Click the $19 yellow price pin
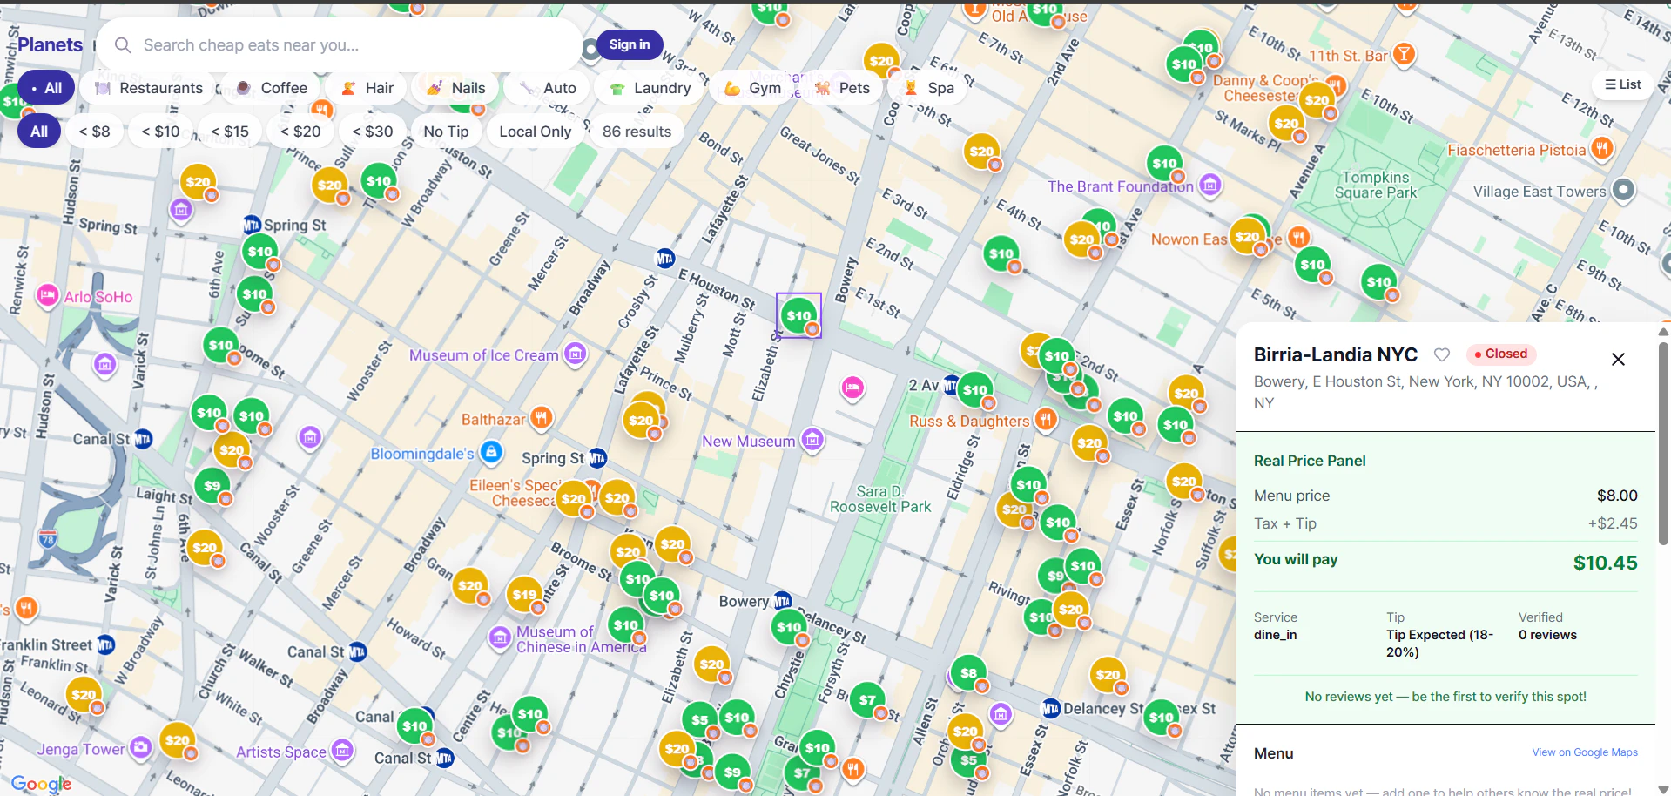The height and width of the screenshot is (796, 1671). pyautogui.click(x=524, y=595)
